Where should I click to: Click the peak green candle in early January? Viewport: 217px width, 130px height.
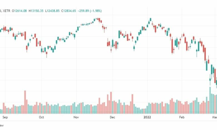point(151,19)
